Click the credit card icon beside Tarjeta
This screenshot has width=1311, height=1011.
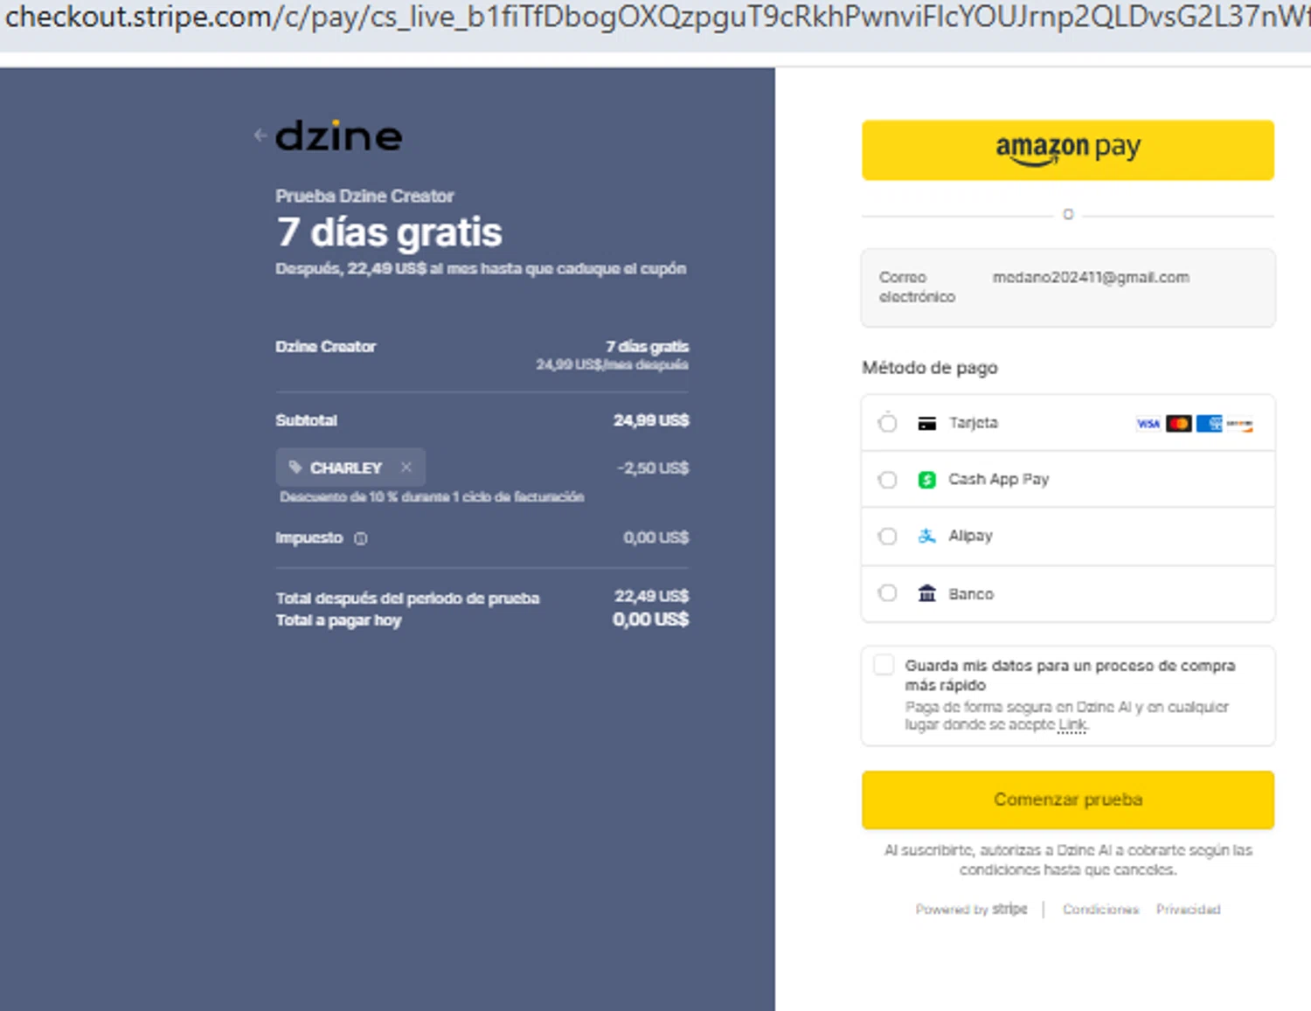927,424
